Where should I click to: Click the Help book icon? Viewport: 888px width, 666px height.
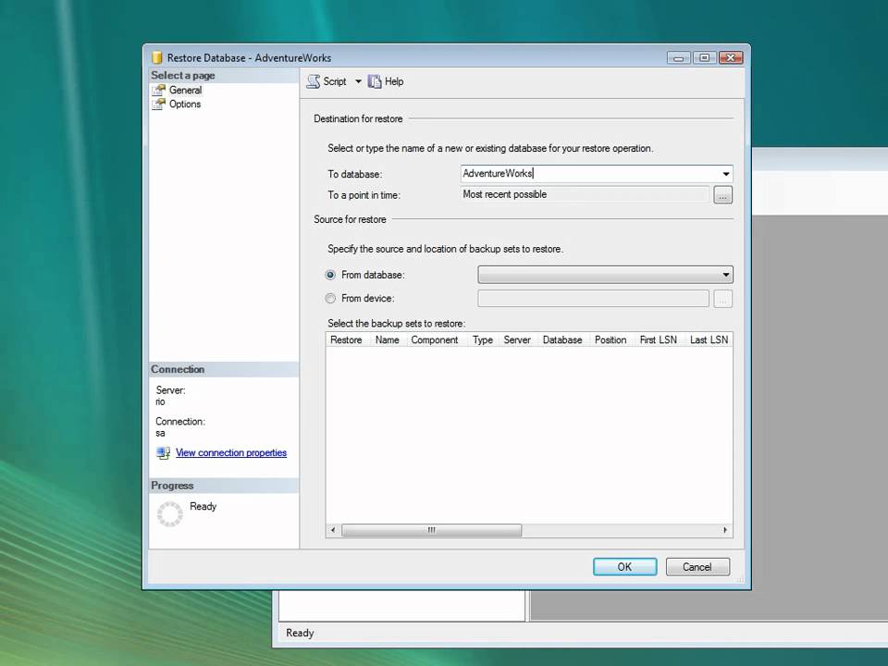(x=375, y=81)
